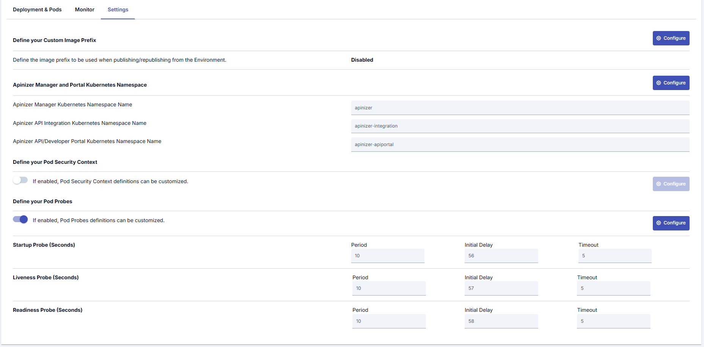Click the image prefix description text
704x347 pixels.
(x=119, y=60)
